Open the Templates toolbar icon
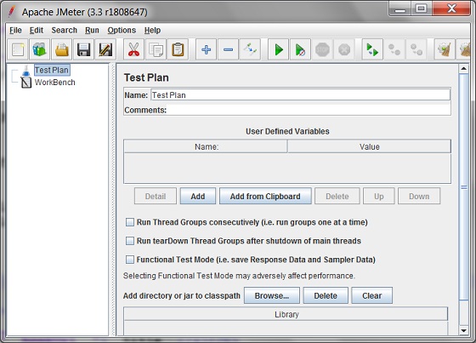This screenshot has height=343, width=476. click(39, 49)
